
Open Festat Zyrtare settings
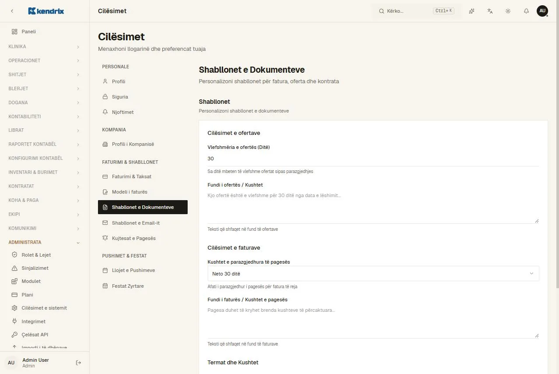click(143, 286)
